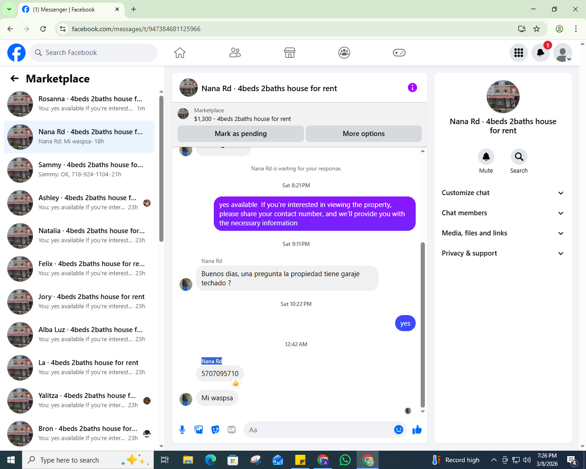Open the notifications bell with badge
The width and height of the screenshot is (586, 469).
tap(541, 53)
